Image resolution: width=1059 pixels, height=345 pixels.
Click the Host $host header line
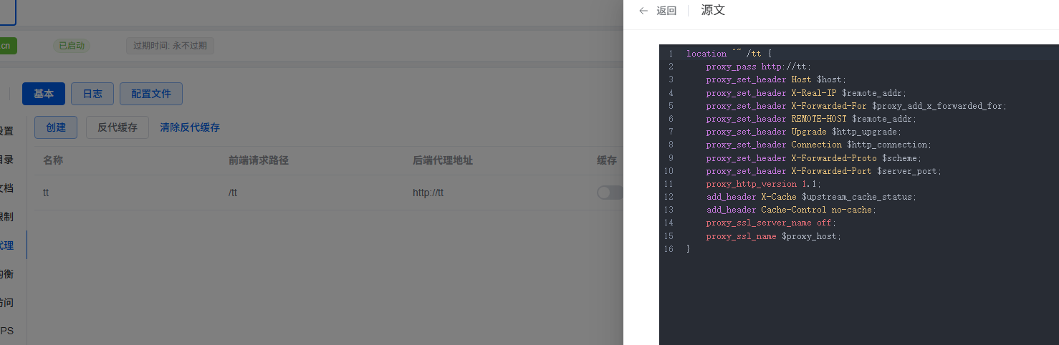[x=776, y=79]
